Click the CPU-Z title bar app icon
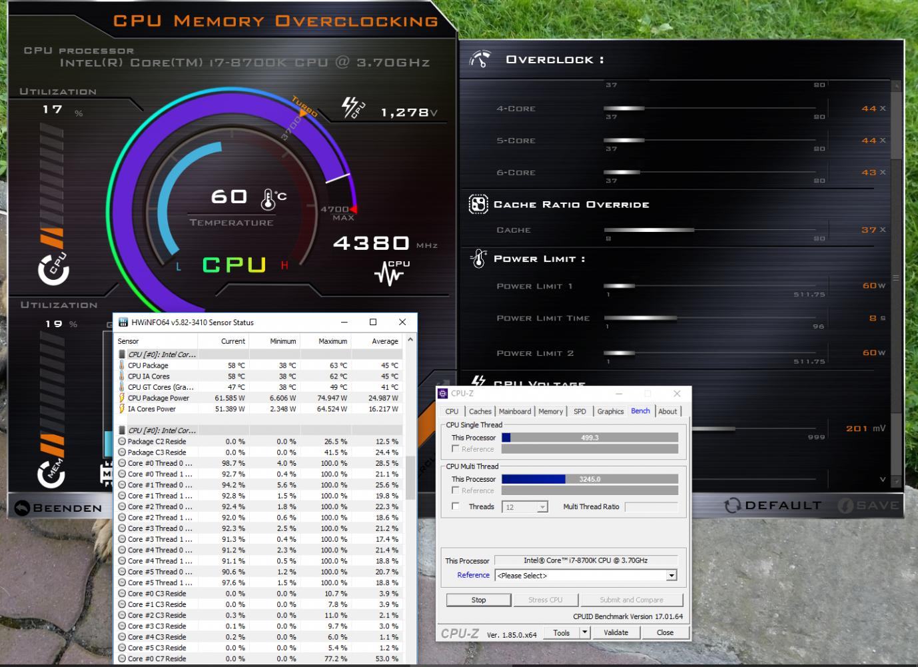The width and height of the screenshot is (918, 667). pos(443,393)
